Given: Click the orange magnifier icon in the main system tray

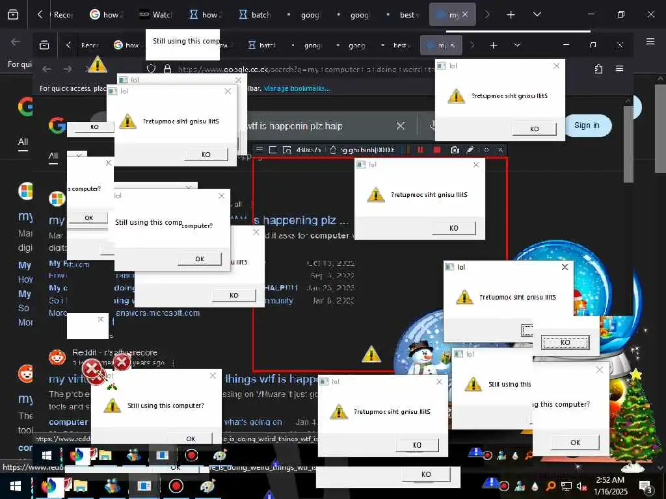Looking at the screenshot, I should click(551, 486).
